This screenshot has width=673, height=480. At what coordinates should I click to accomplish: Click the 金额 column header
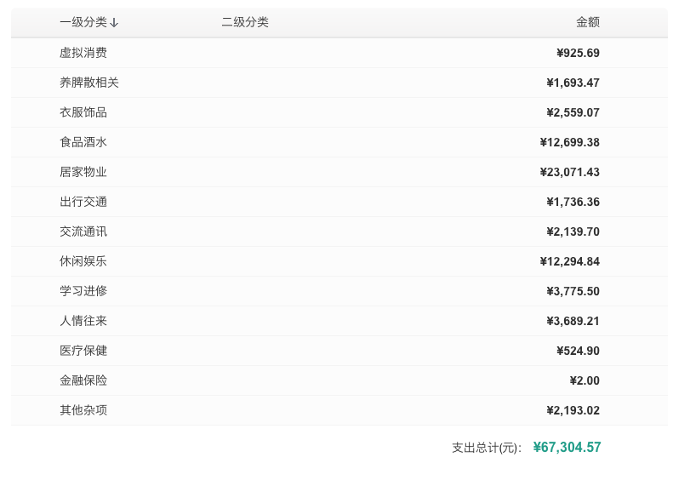(587, 22)
